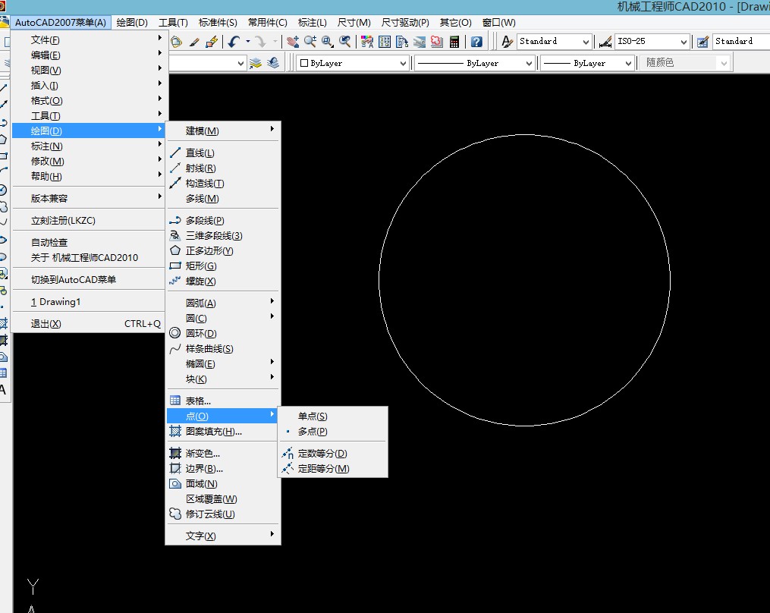Click the Table Style icon

tap(702, 42)
